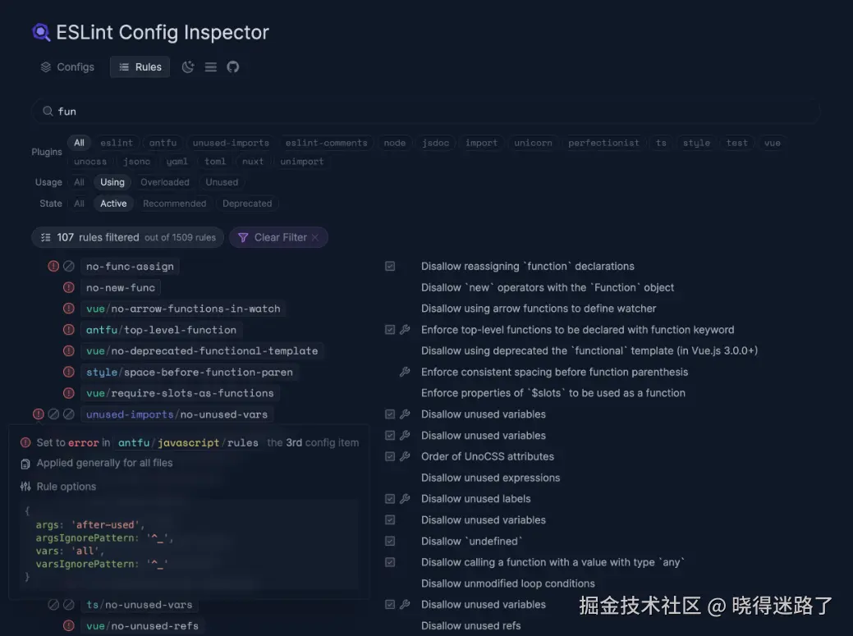
Task: Click the off icon beside no-func-assign
Action: click(68, 267)
